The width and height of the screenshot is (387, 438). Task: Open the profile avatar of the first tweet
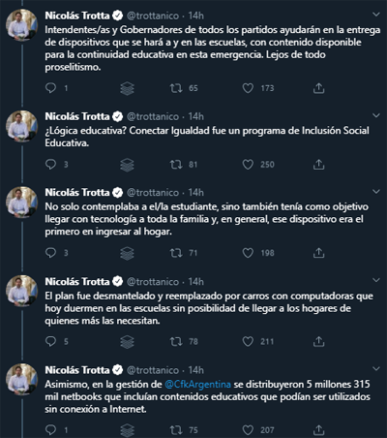point(22,25)
